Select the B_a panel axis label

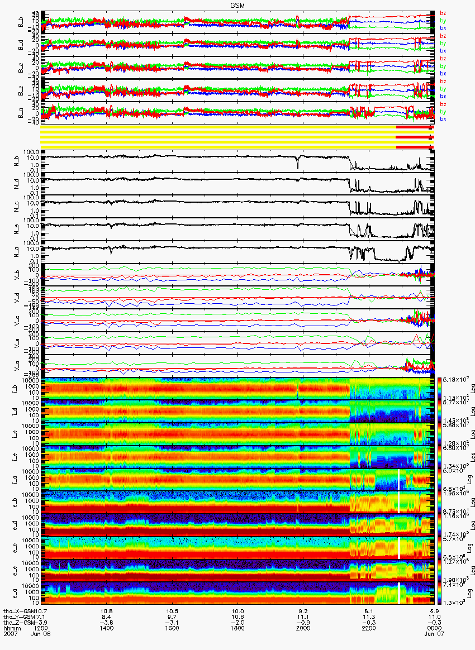coord(21,113)
